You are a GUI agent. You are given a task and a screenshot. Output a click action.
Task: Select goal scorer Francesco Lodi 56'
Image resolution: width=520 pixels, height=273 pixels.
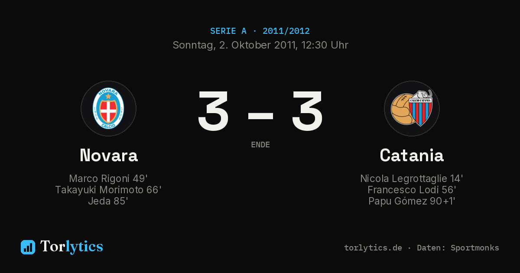click(x=412, y=190)
